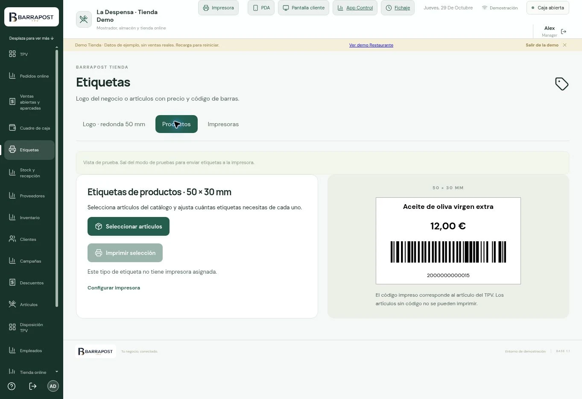Screen dimensions: 582x399
Task: Open Proveedores in sidebar
Action: [29, 196]
